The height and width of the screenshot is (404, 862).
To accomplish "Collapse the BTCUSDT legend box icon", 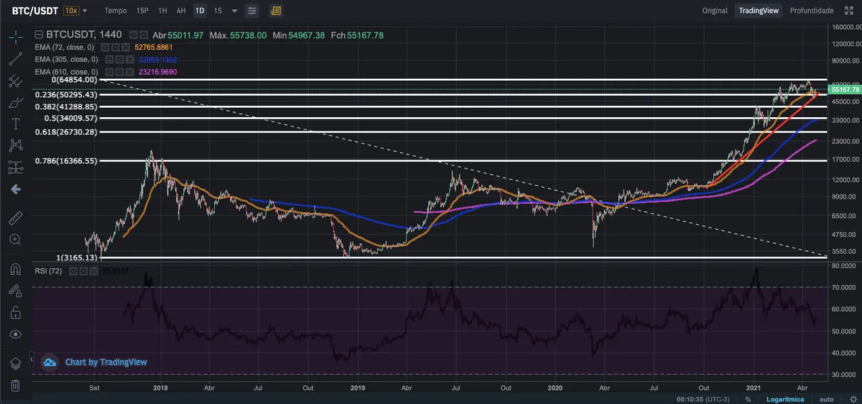I will 38,34.
